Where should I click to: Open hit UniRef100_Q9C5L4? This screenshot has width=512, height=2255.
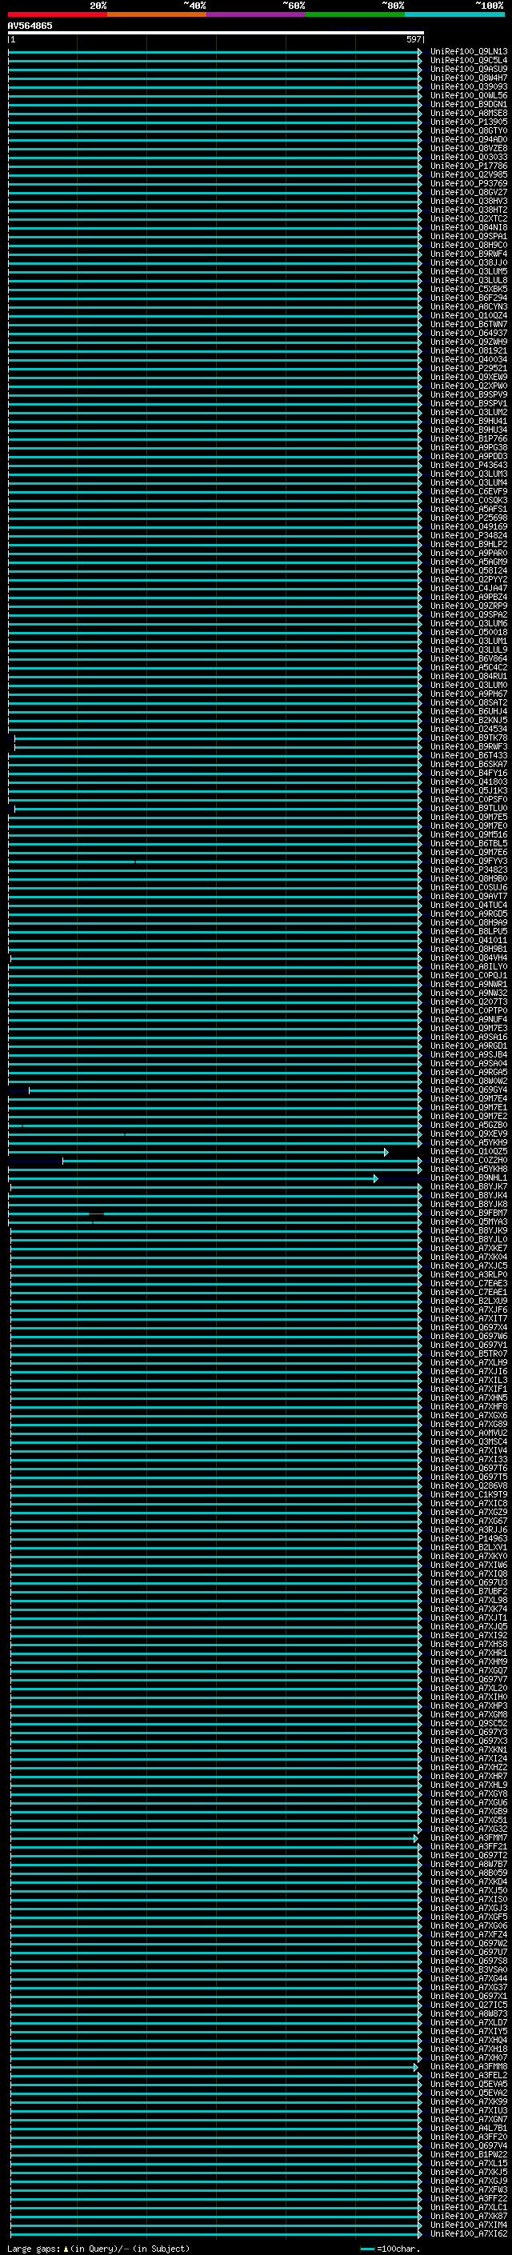click(x=468, y=61)
